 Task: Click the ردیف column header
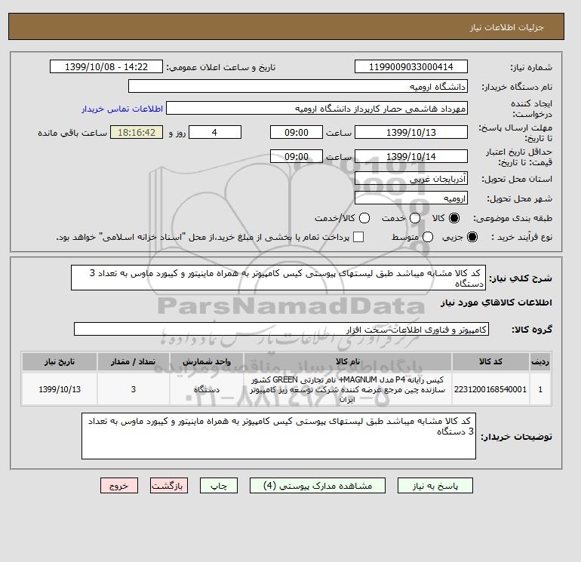540,361
